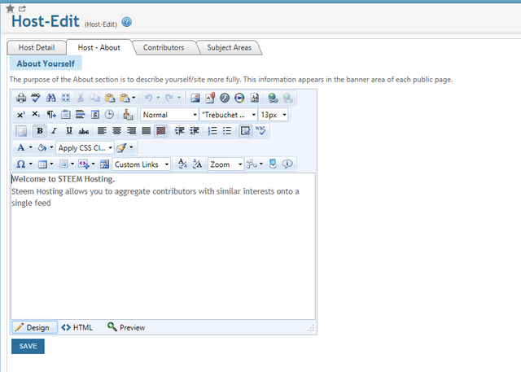Viewport: 521px width, 372px height.
Task: Select the Host - About tab
Action: pos(99,48)
